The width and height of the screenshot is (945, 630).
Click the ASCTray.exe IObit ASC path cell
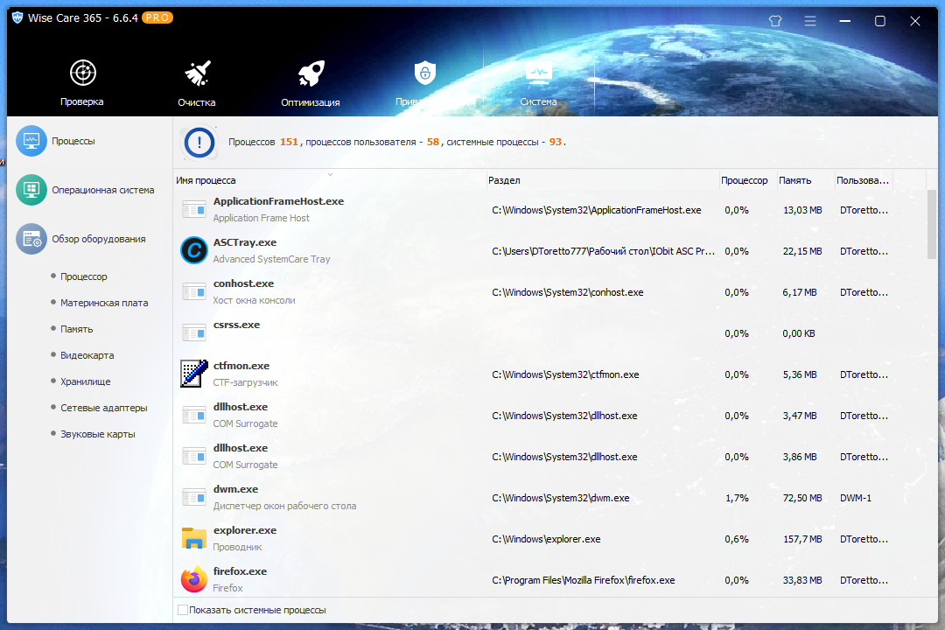[603, 251]
